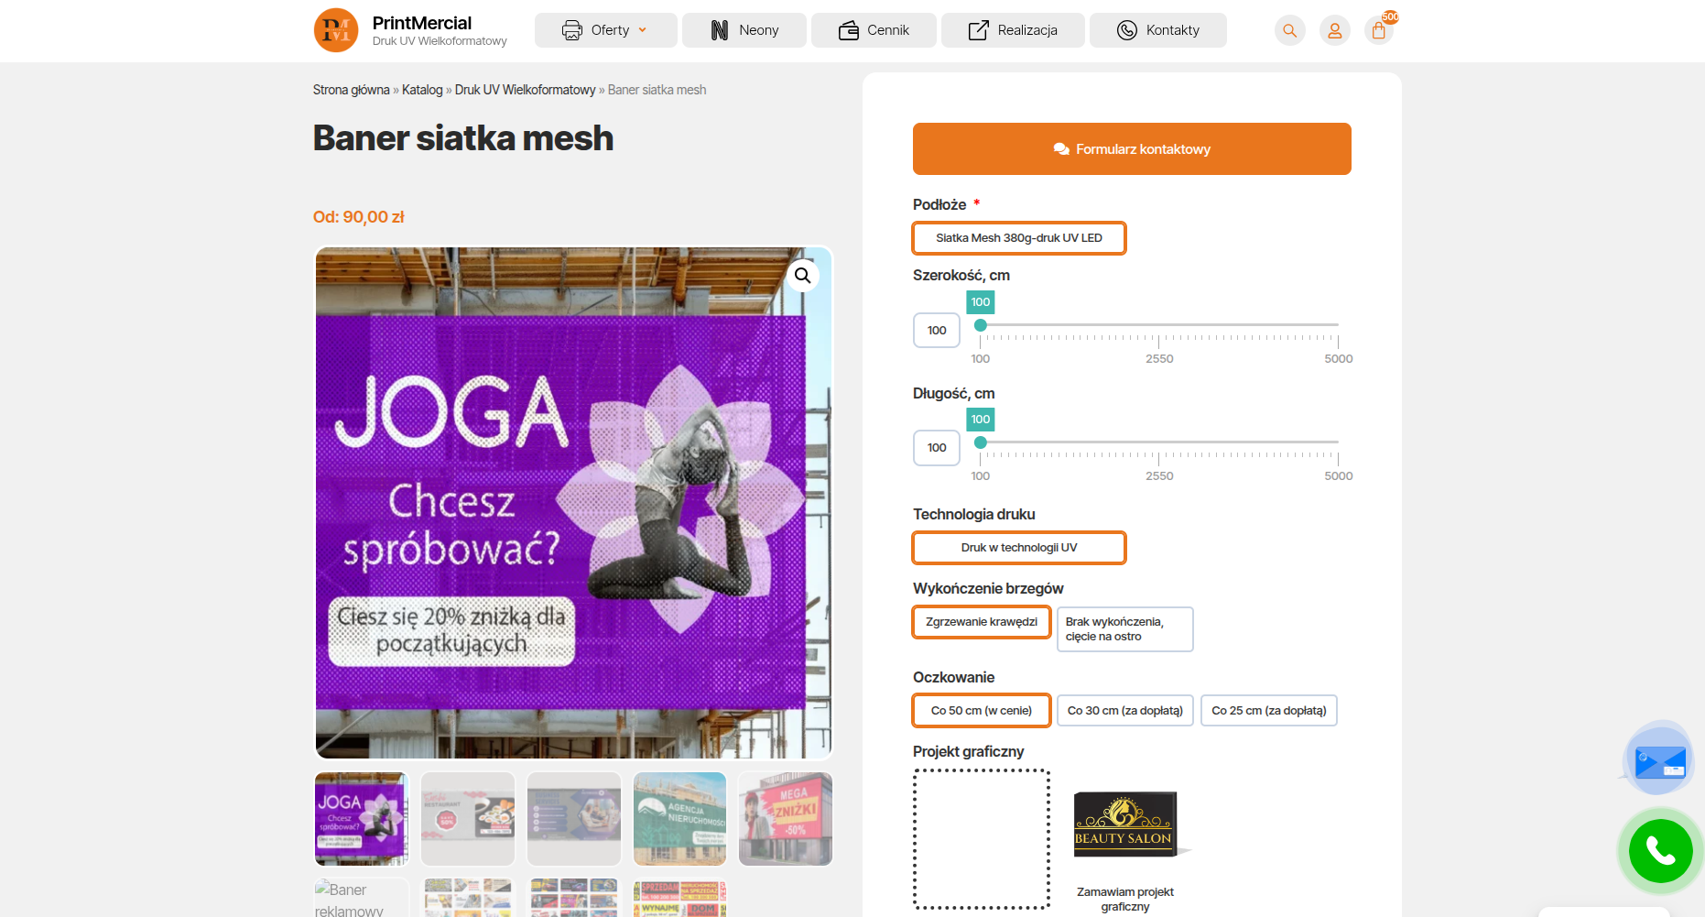This screenshot has width=1705, height=917.
Task: Select the Beauty Salon project graphic
Action: click(1124, 824)
